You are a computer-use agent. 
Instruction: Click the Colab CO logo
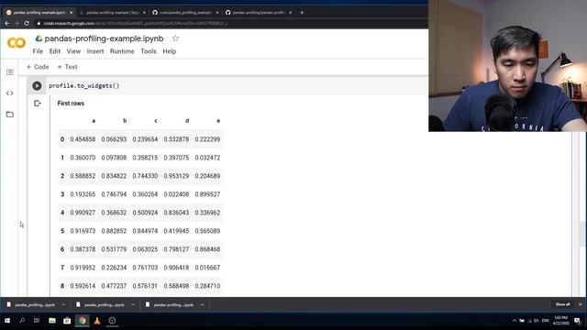(x=17, y=43)
